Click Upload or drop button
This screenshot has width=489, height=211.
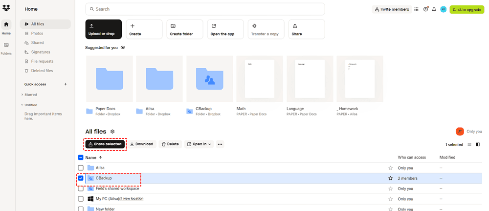(x=104, y=29)
